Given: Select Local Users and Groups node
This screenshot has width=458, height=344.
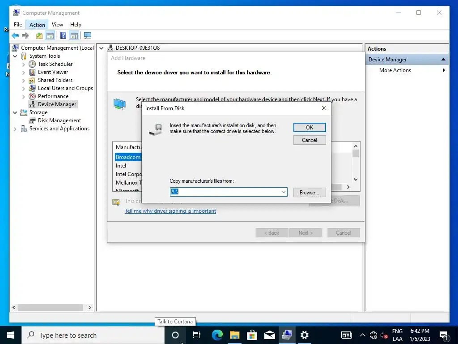Looking at the screenshot, I should (65, 88).
